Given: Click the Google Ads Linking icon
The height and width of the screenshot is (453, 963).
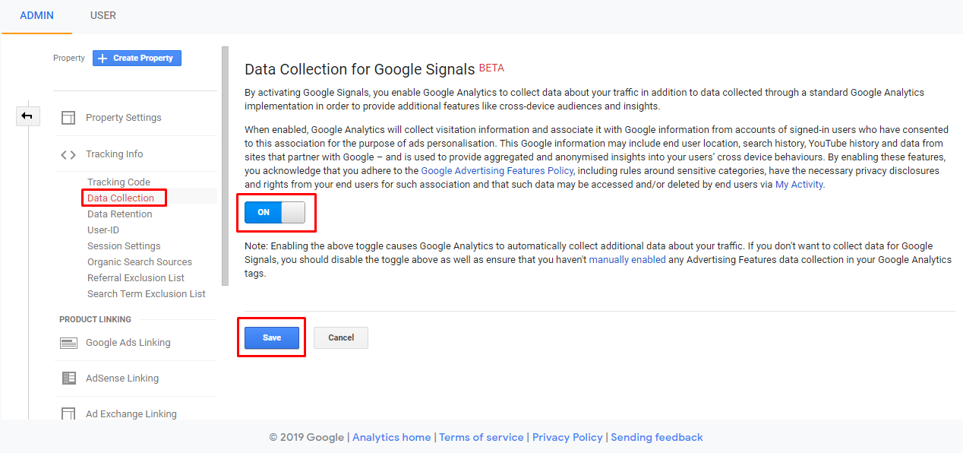Looking at the screenshot, I should click(x=68, y=343).
